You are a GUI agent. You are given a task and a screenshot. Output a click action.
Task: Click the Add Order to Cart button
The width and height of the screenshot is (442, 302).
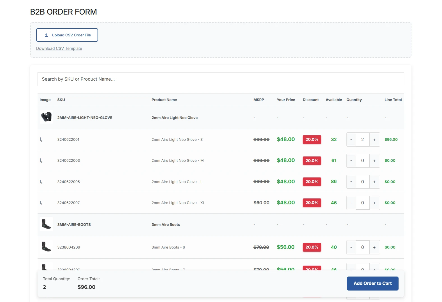pyautogui.click(x=372, y=284)
